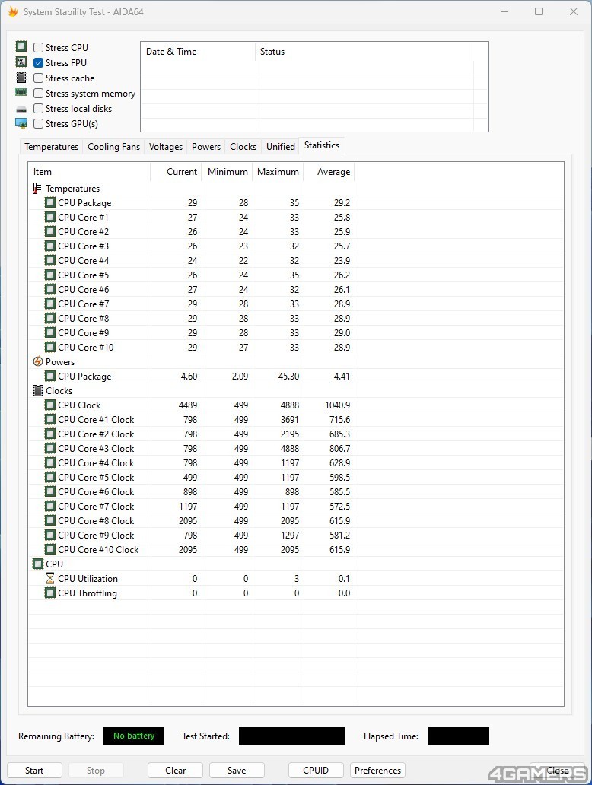Click the icon next to CPU Core #7 temperature
Viewport: 592px width, 785px height.
50,304
